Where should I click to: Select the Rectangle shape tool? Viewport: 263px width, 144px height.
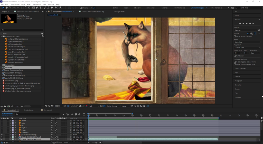[33, 8]
